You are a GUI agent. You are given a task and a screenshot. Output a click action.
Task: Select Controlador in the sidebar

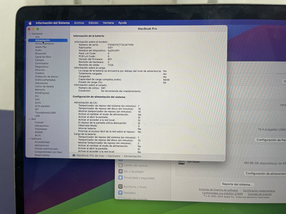click(42, 63)
